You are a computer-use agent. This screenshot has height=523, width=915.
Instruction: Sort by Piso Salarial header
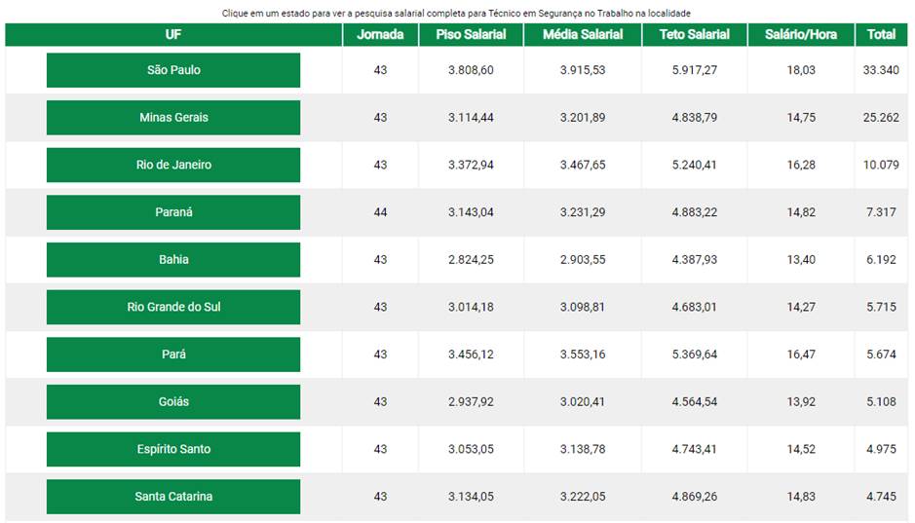[x=471, y=34]
